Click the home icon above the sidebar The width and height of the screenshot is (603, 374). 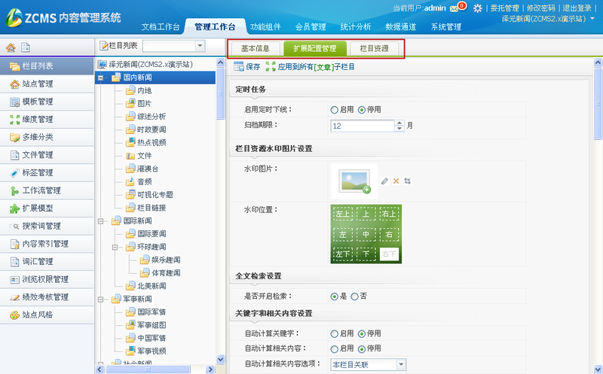click(11, 47)
